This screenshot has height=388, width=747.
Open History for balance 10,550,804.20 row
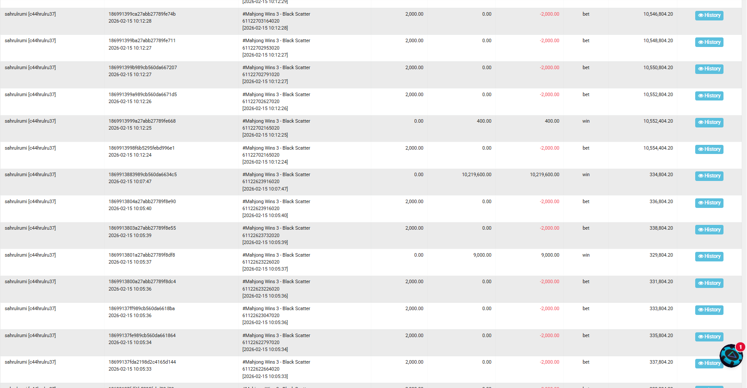[709, 69]
